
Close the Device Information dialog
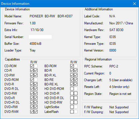pos(135,4)
